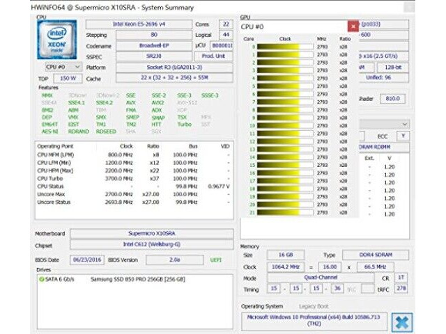Click the Shader clock value 810.0
This screenshot has width=446, height=334.
point(392,99)
